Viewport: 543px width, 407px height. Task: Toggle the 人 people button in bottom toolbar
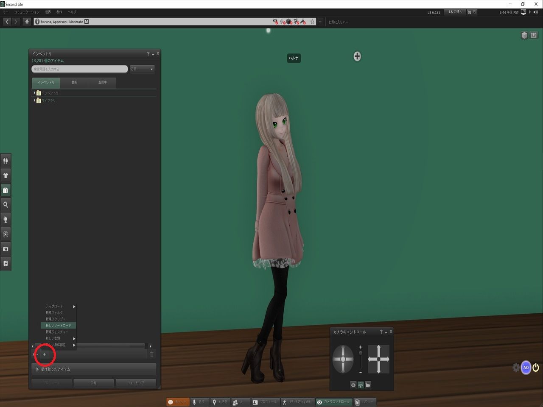tap(240, 402)
